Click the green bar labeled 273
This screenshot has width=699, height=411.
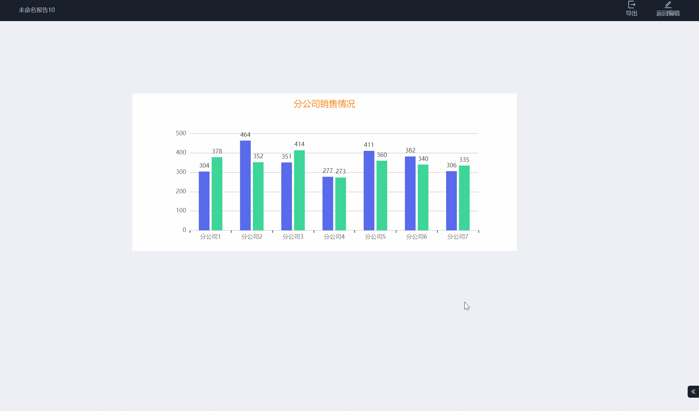(340, 204)
